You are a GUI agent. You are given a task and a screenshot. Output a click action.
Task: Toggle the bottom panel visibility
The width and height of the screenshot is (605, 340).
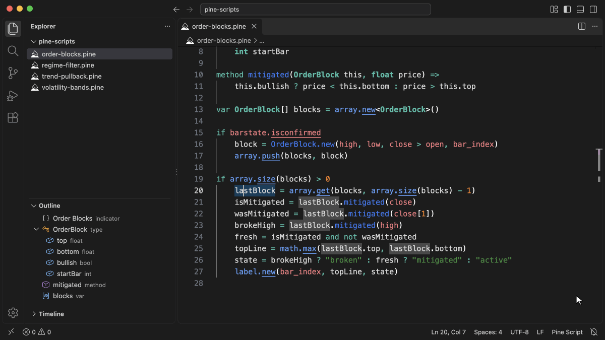[580, 10]
